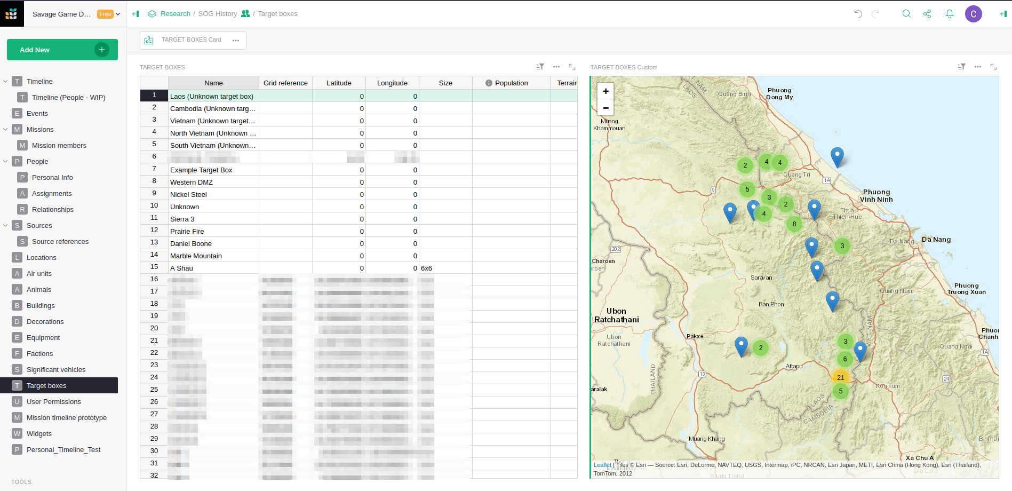
Task: Open the Leaflet attribution link
Action: click(602, 465)
